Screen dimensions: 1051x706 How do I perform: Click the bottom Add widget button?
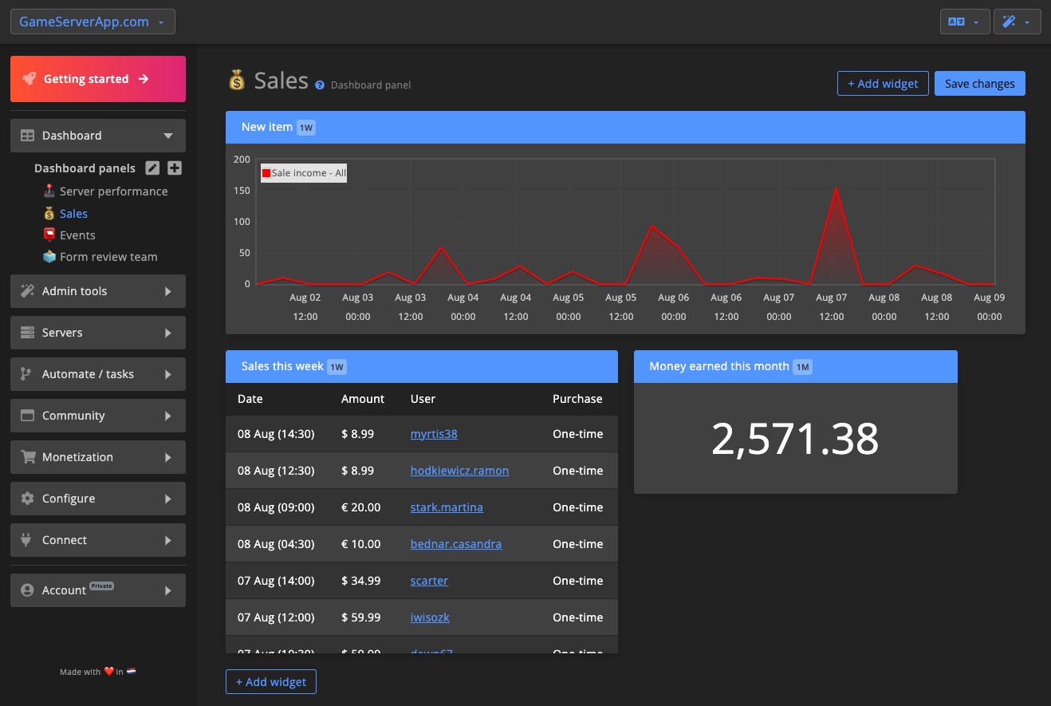point(271,682)
